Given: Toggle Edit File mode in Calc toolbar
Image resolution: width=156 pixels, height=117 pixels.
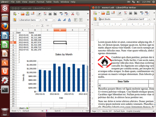Looking at the screenshot, I should pyautogui.click(x=39, y=14).
